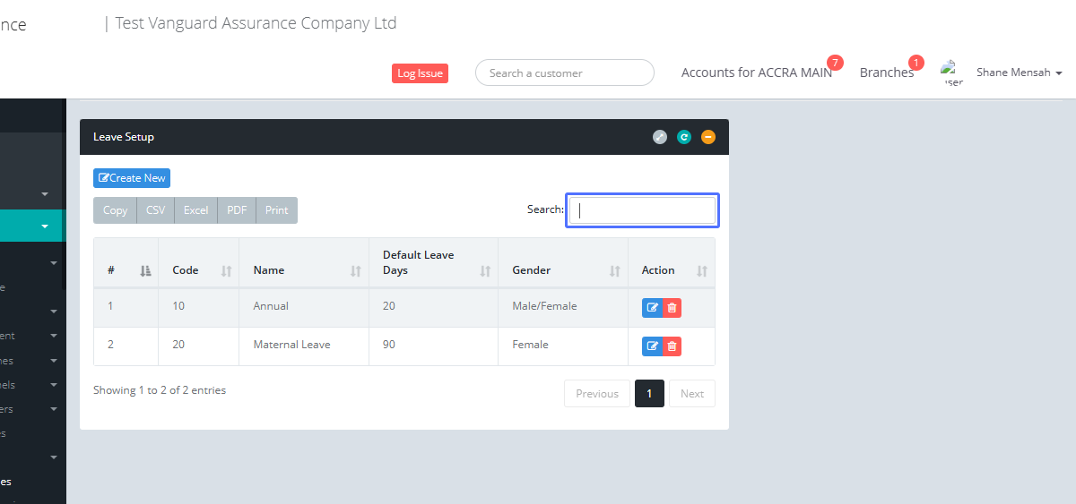Sort the table by Code column
The image size is (1076, 504).
coord(198,270)
